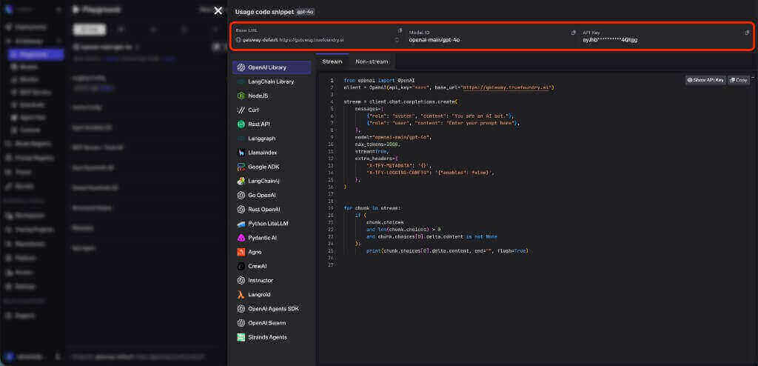Viewport: 758px width, 366px height.
Task: Pick the Python LiteLLM icon
Action: point(241,224)
